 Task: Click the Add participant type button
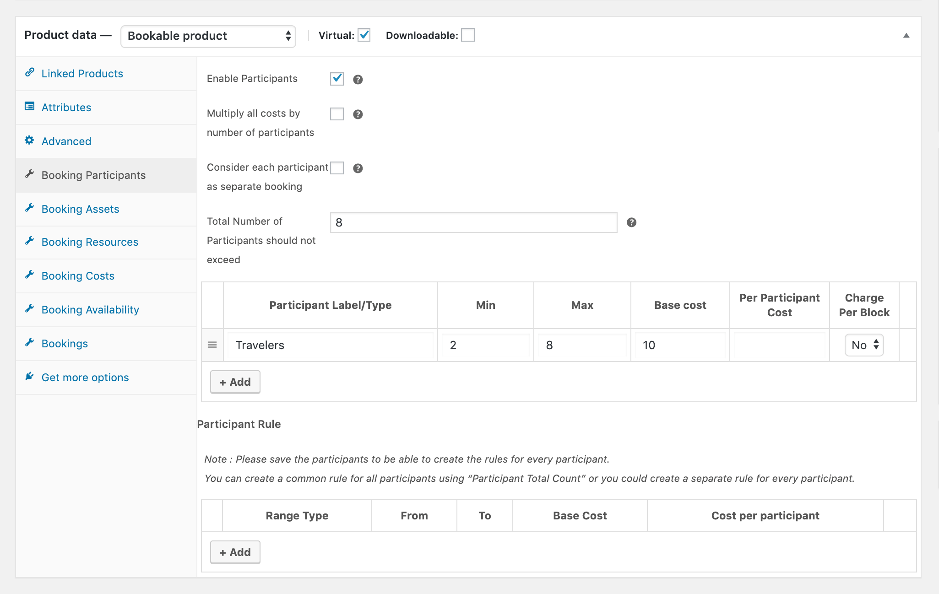[x=235, y=381]
